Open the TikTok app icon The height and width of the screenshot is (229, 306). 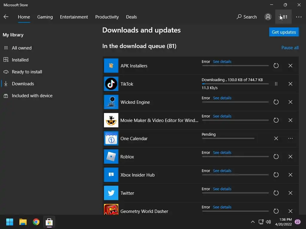tap(111, 84)
